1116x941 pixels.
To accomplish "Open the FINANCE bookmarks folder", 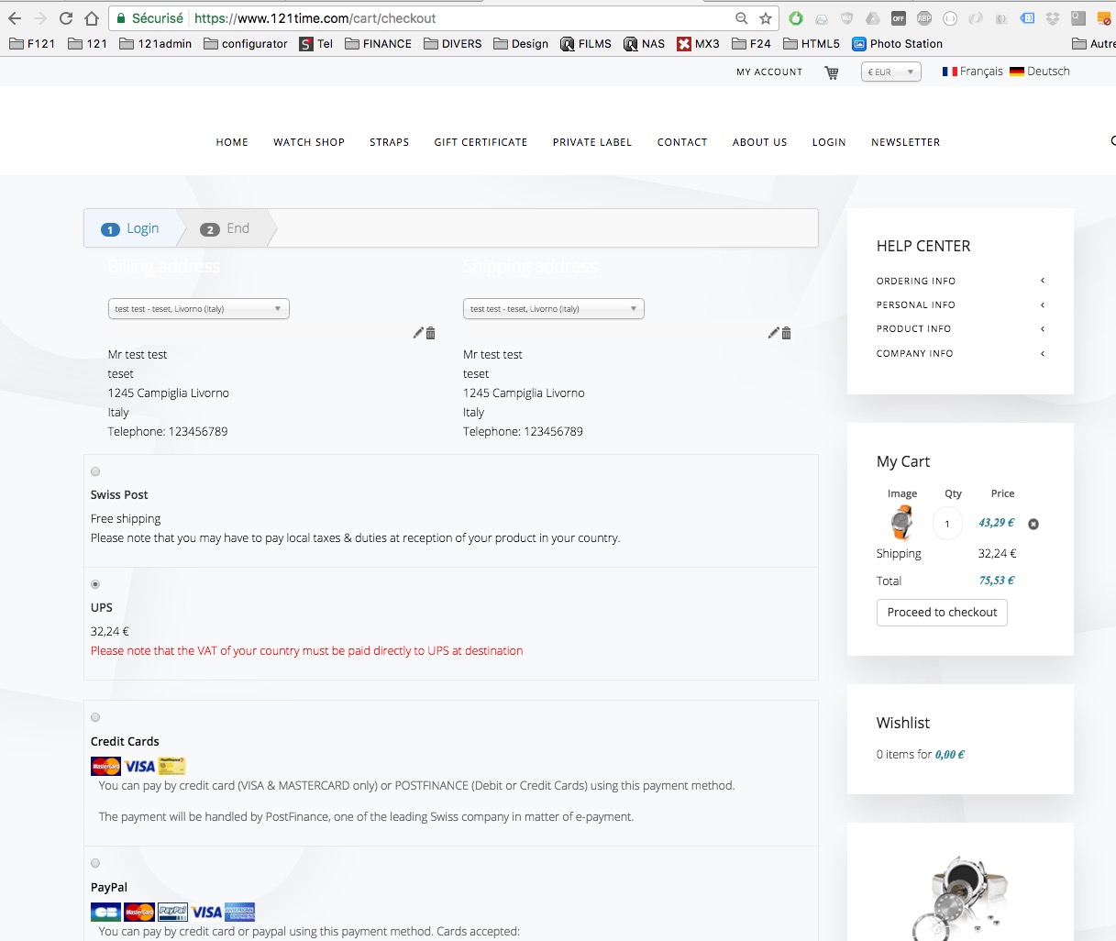I will (x=378, y=43).
